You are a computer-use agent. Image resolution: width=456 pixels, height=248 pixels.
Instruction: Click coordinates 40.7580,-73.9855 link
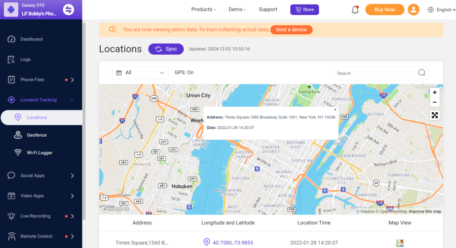(x=233, y=243)
